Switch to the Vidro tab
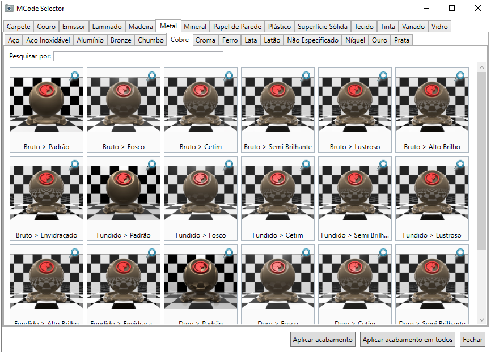495x359 pixels. 439,27
